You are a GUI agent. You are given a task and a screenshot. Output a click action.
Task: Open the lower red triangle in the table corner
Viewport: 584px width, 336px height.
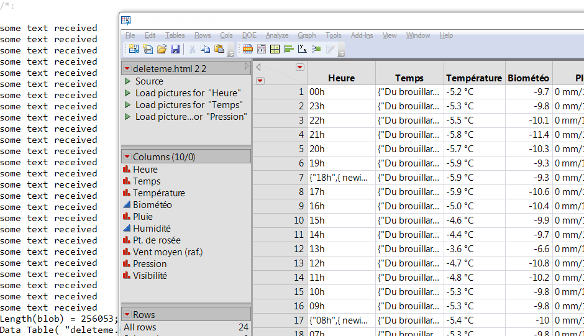pyautogui.click(x=260, y=81)
